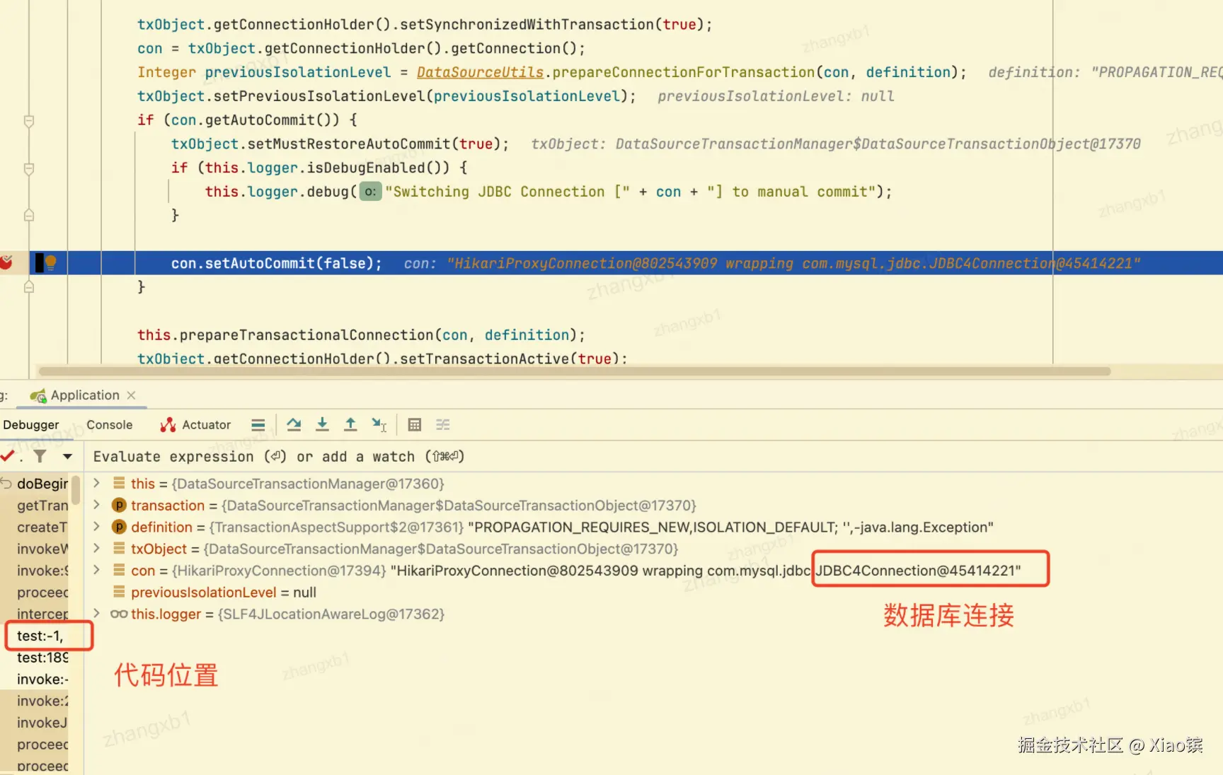Click the 'txObject.setMustRestoreAutoCommit(true);' statement
Screen dimensions: 1223x775
tap(340, 144)
